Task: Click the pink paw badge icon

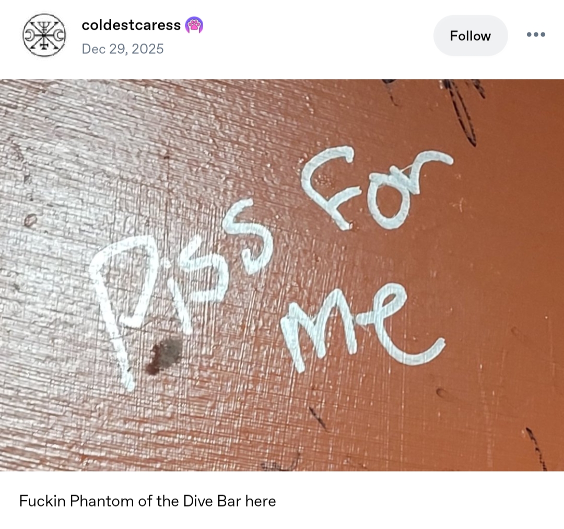Action: tap(194, 25)
